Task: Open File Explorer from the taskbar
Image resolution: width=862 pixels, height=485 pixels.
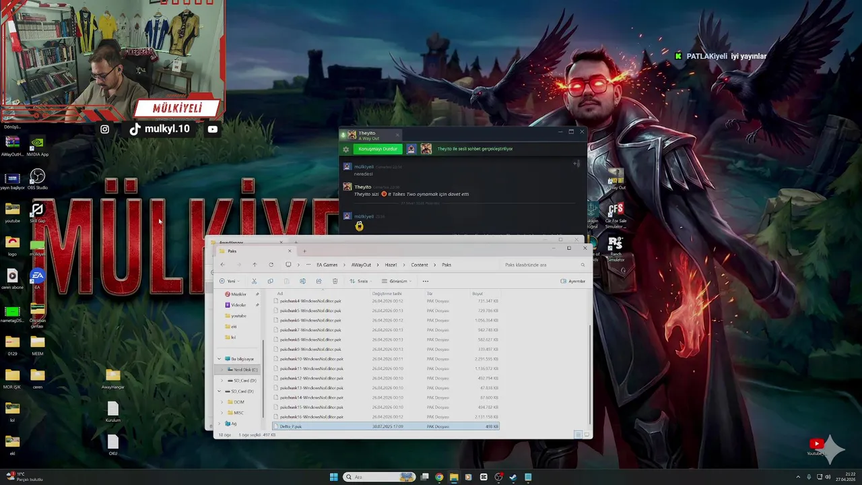Action: tap(454, 477)
